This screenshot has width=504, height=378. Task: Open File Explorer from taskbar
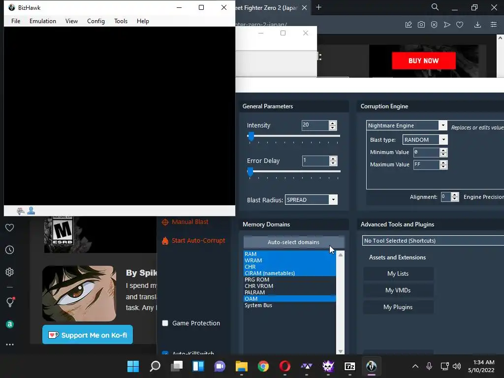[241, 366]
